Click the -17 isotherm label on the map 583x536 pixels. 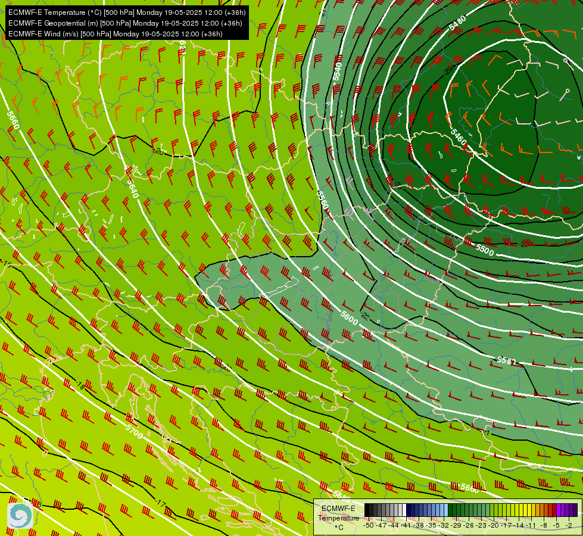coord(160,504)
